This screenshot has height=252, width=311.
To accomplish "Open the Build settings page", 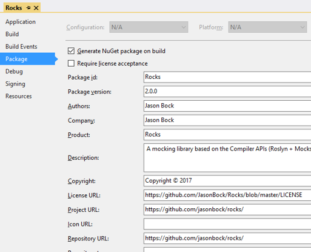I will 12,34.
